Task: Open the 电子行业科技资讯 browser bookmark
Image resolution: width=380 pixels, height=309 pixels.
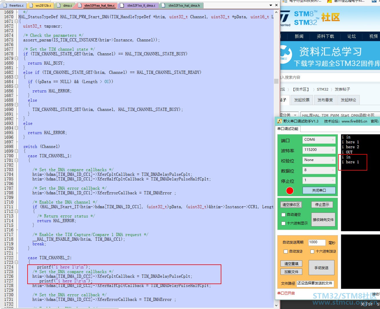Action: (x=302, y=1)
